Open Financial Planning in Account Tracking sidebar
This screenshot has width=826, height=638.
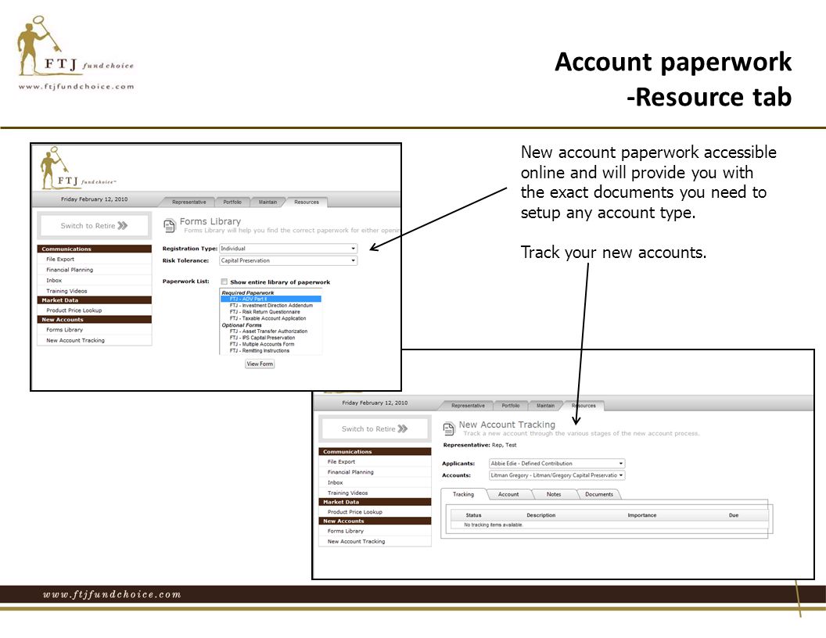[x=350, y=472]
